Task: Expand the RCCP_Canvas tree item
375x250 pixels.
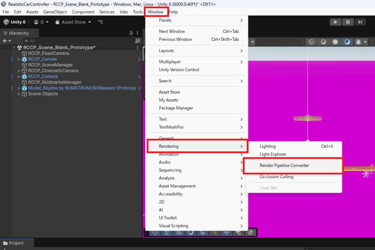Action: pos(19,59)
